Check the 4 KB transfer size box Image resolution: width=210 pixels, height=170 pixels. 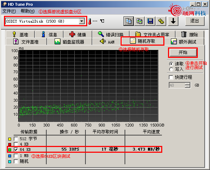pos(16,144)
